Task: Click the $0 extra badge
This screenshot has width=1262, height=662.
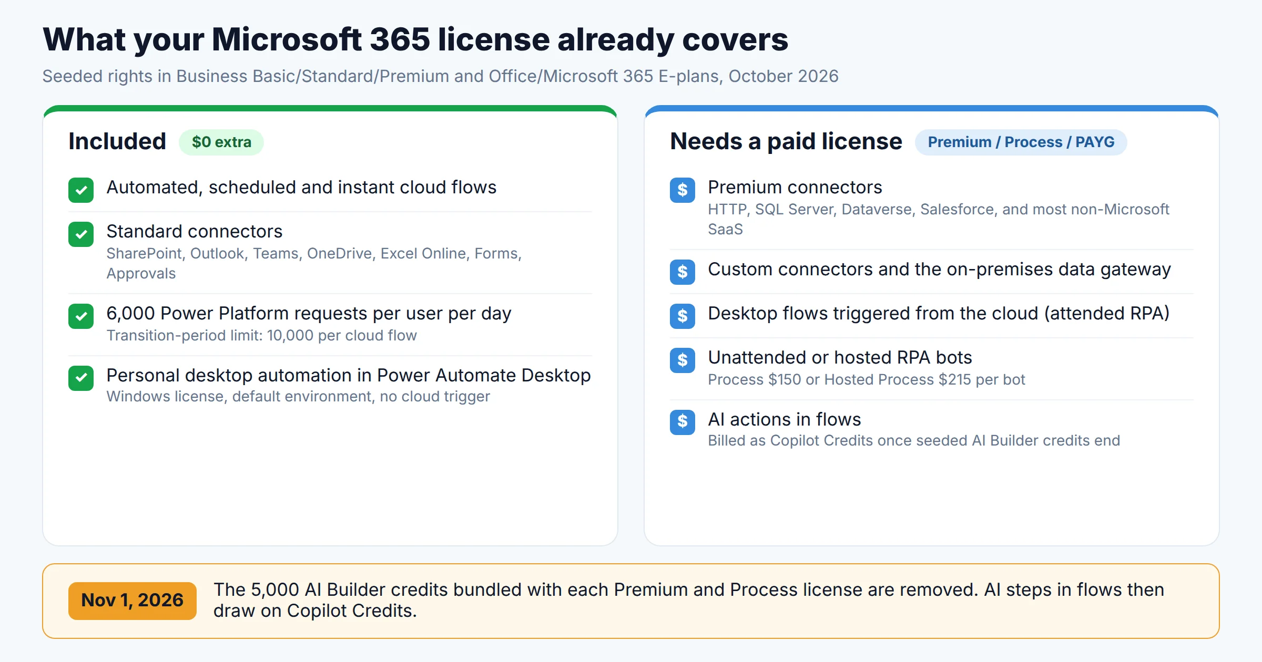Action: 221,142
